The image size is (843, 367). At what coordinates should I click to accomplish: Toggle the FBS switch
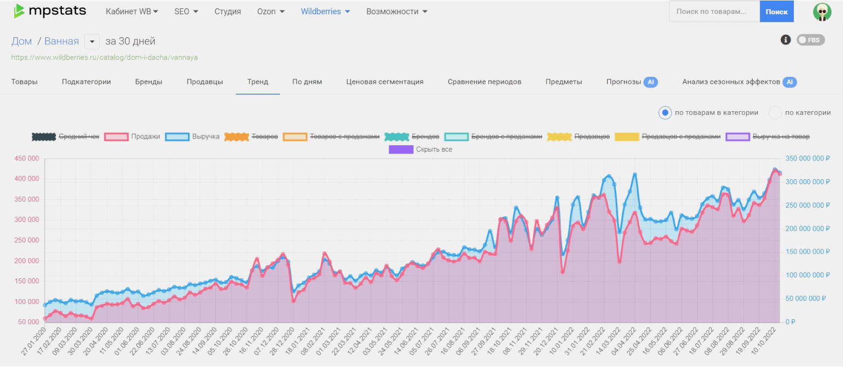point(811,39)
